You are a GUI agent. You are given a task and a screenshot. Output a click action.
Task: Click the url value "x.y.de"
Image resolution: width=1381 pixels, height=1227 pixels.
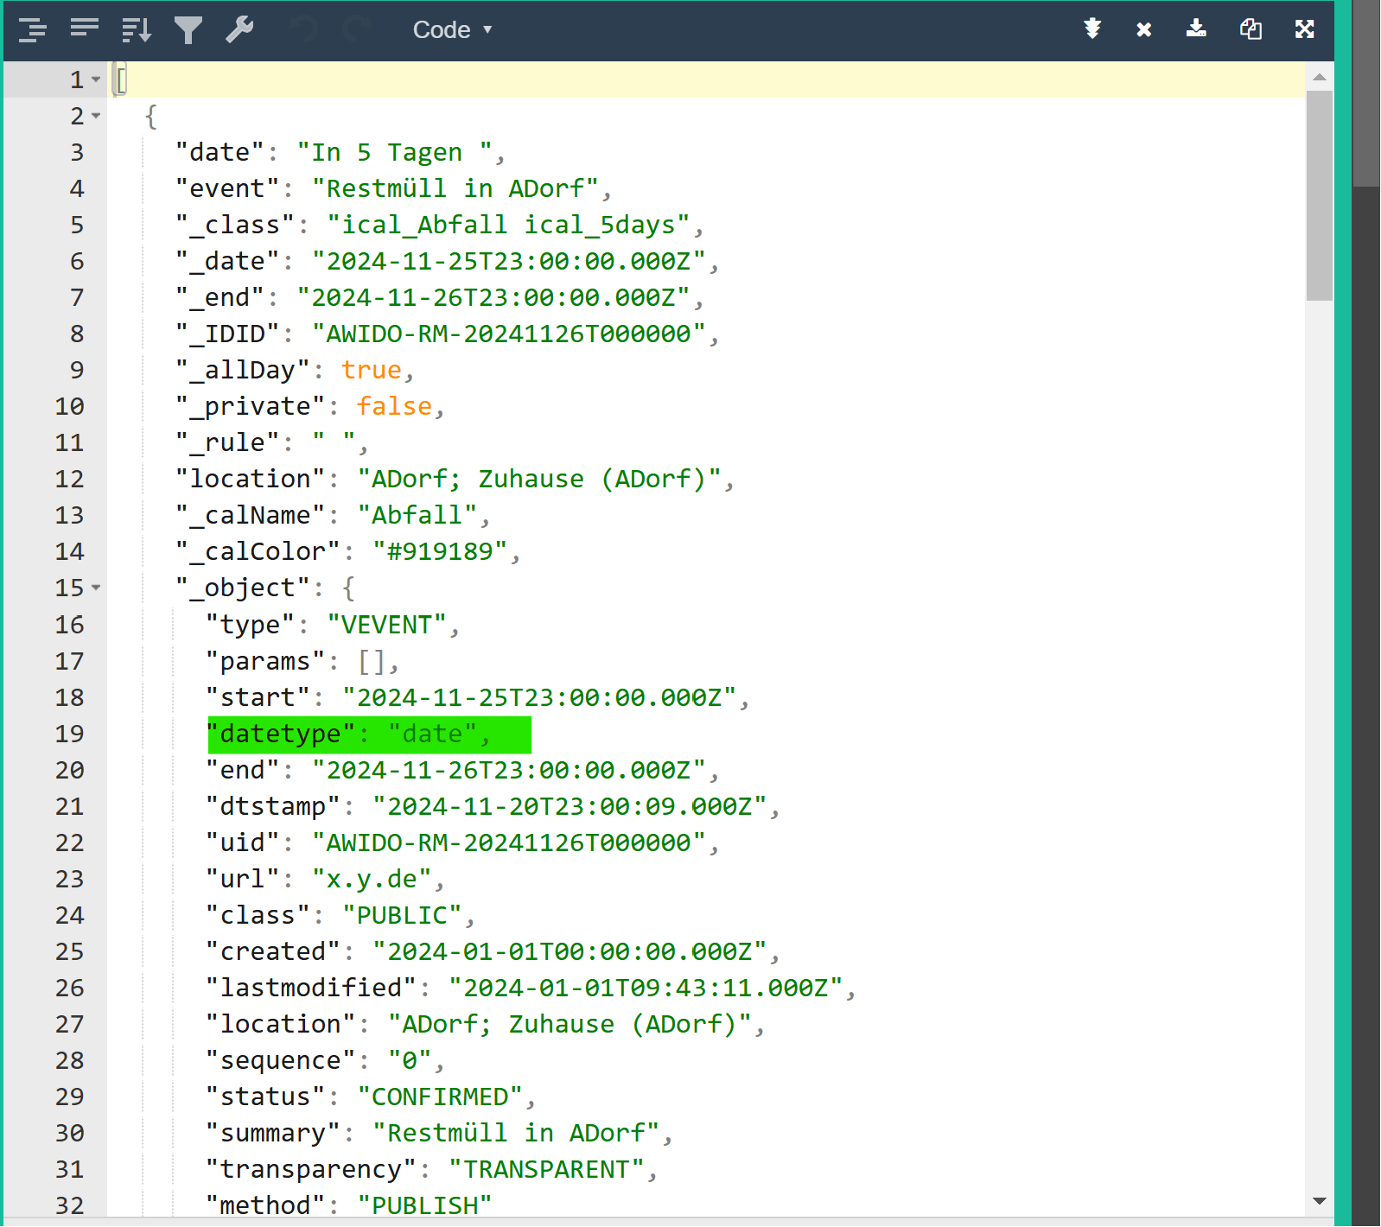[372, 879]
